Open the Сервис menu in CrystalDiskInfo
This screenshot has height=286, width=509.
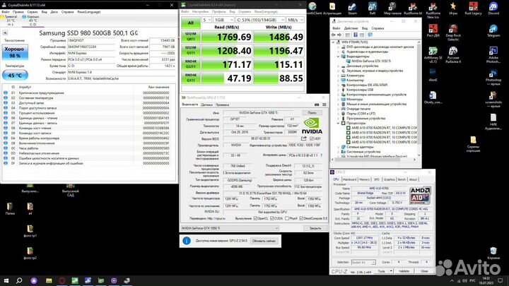pyautogui.click(x=33, y=12)
